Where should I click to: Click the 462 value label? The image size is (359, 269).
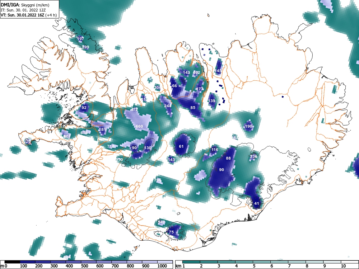pos(196,72)
